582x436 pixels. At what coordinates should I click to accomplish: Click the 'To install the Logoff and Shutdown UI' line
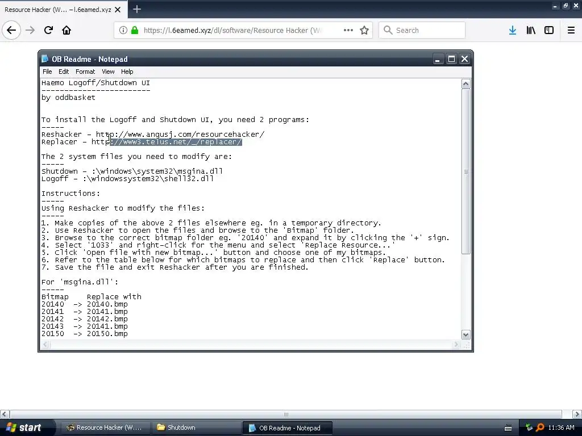(175, 120)
